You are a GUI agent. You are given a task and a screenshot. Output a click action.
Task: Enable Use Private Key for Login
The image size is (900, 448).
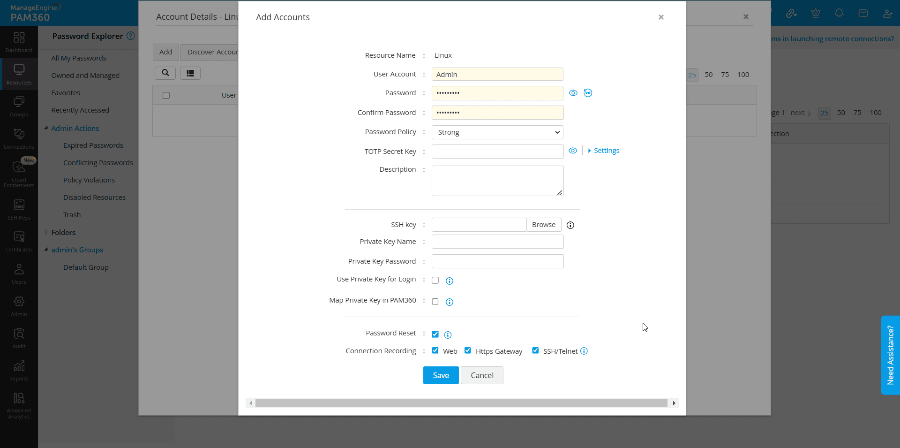point(435,281)
